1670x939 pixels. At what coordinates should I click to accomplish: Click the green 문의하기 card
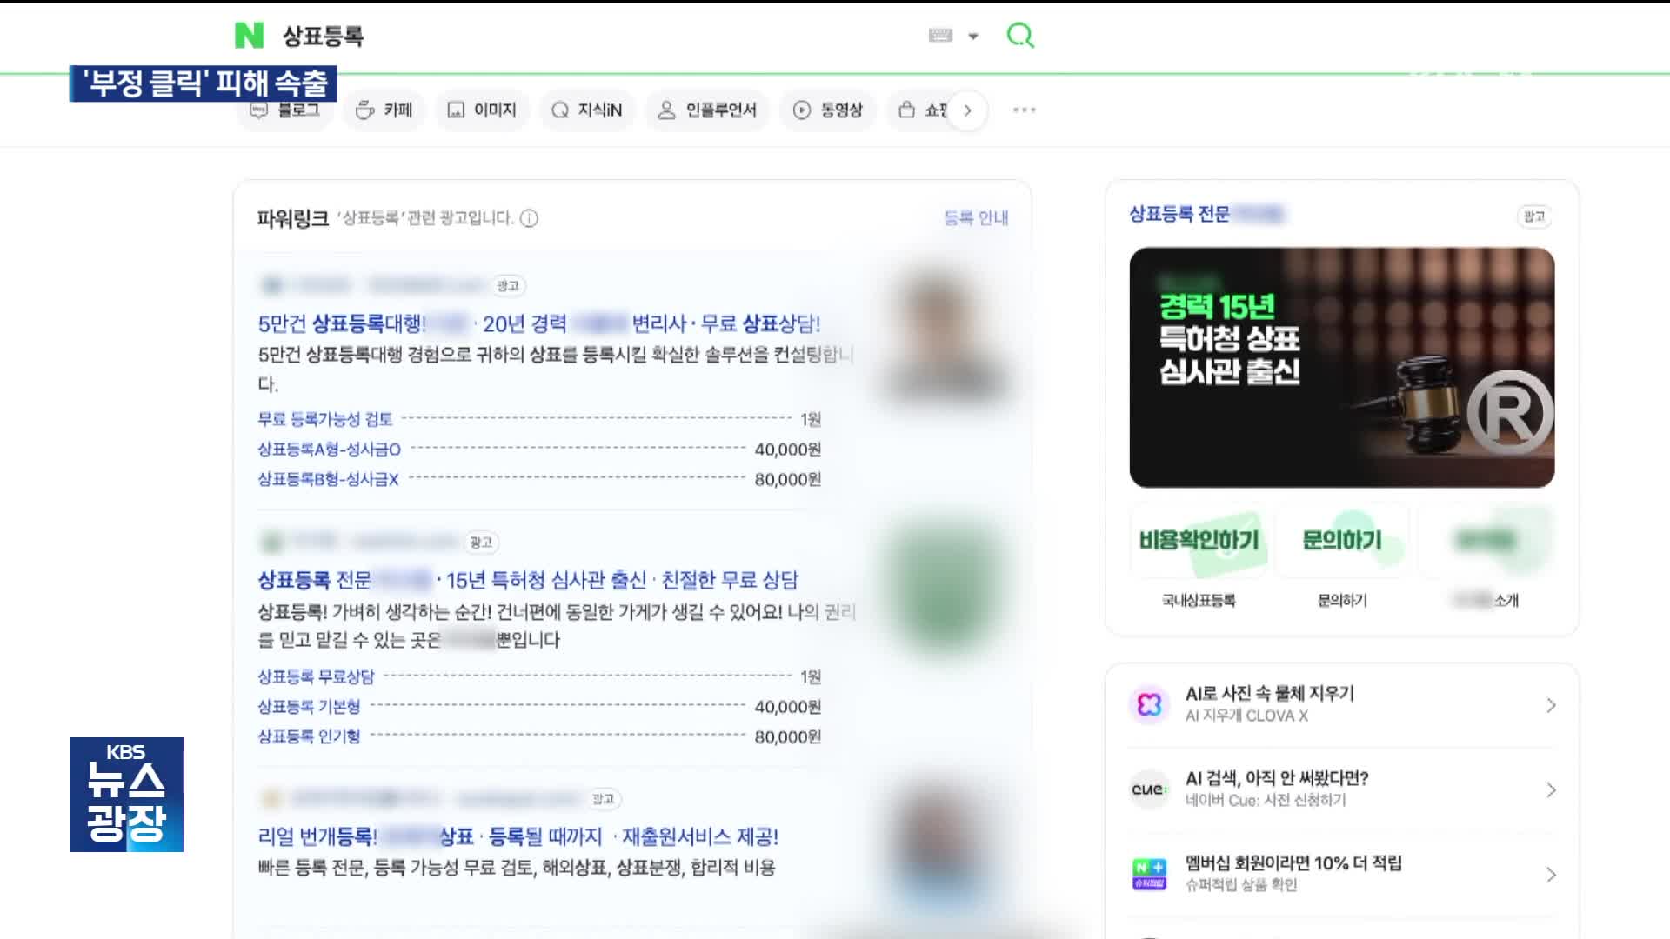1342,541
